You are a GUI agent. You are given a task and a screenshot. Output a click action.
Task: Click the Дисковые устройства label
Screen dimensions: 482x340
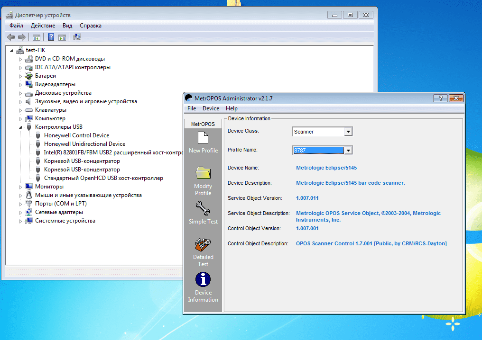(x=63, y=93)
